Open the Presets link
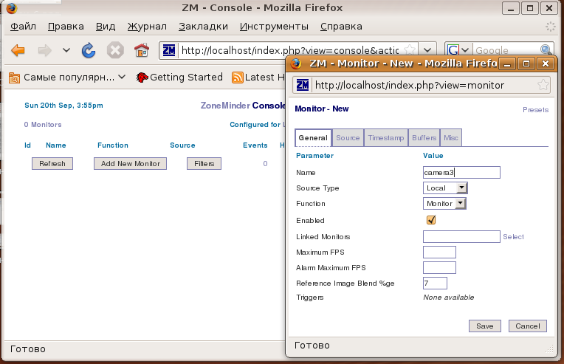Image resolution: width=564 pixels, height=364 pixels. (536, 110)
